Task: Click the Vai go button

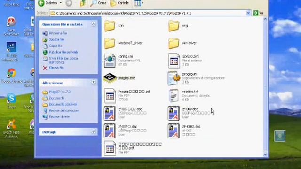Action: click(x=258, y=13)
